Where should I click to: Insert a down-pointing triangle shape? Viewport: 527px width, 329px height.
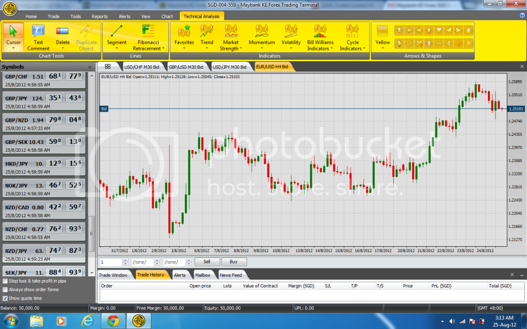[x=438, y=30]
